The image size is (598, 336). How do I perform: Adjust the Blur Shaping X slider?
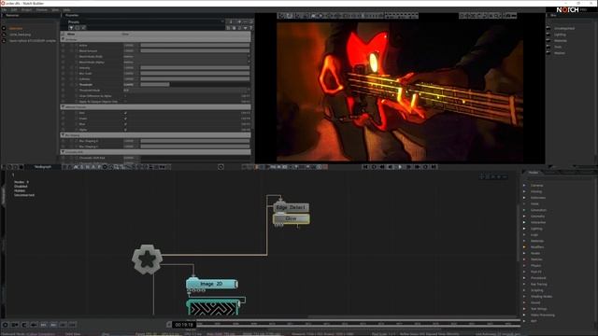tap(195, 141)
